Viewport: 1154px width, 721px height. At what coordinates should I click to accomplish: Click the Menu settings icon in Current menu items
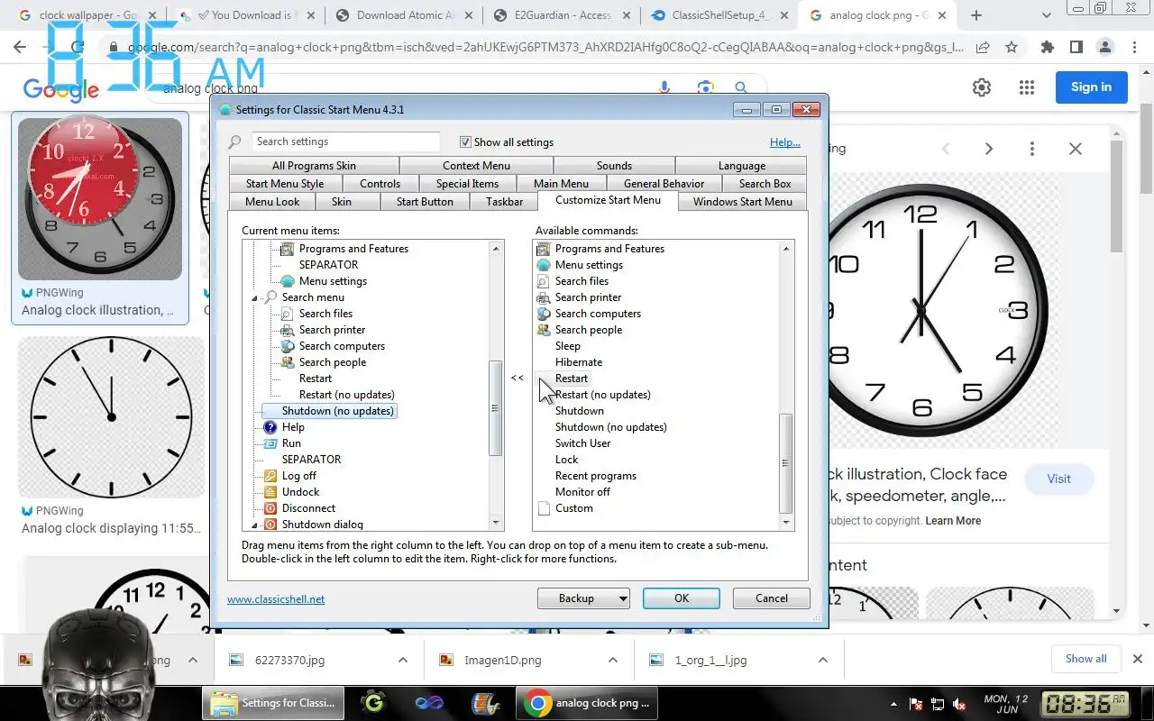pyautogui.click(x=288, y=281)
